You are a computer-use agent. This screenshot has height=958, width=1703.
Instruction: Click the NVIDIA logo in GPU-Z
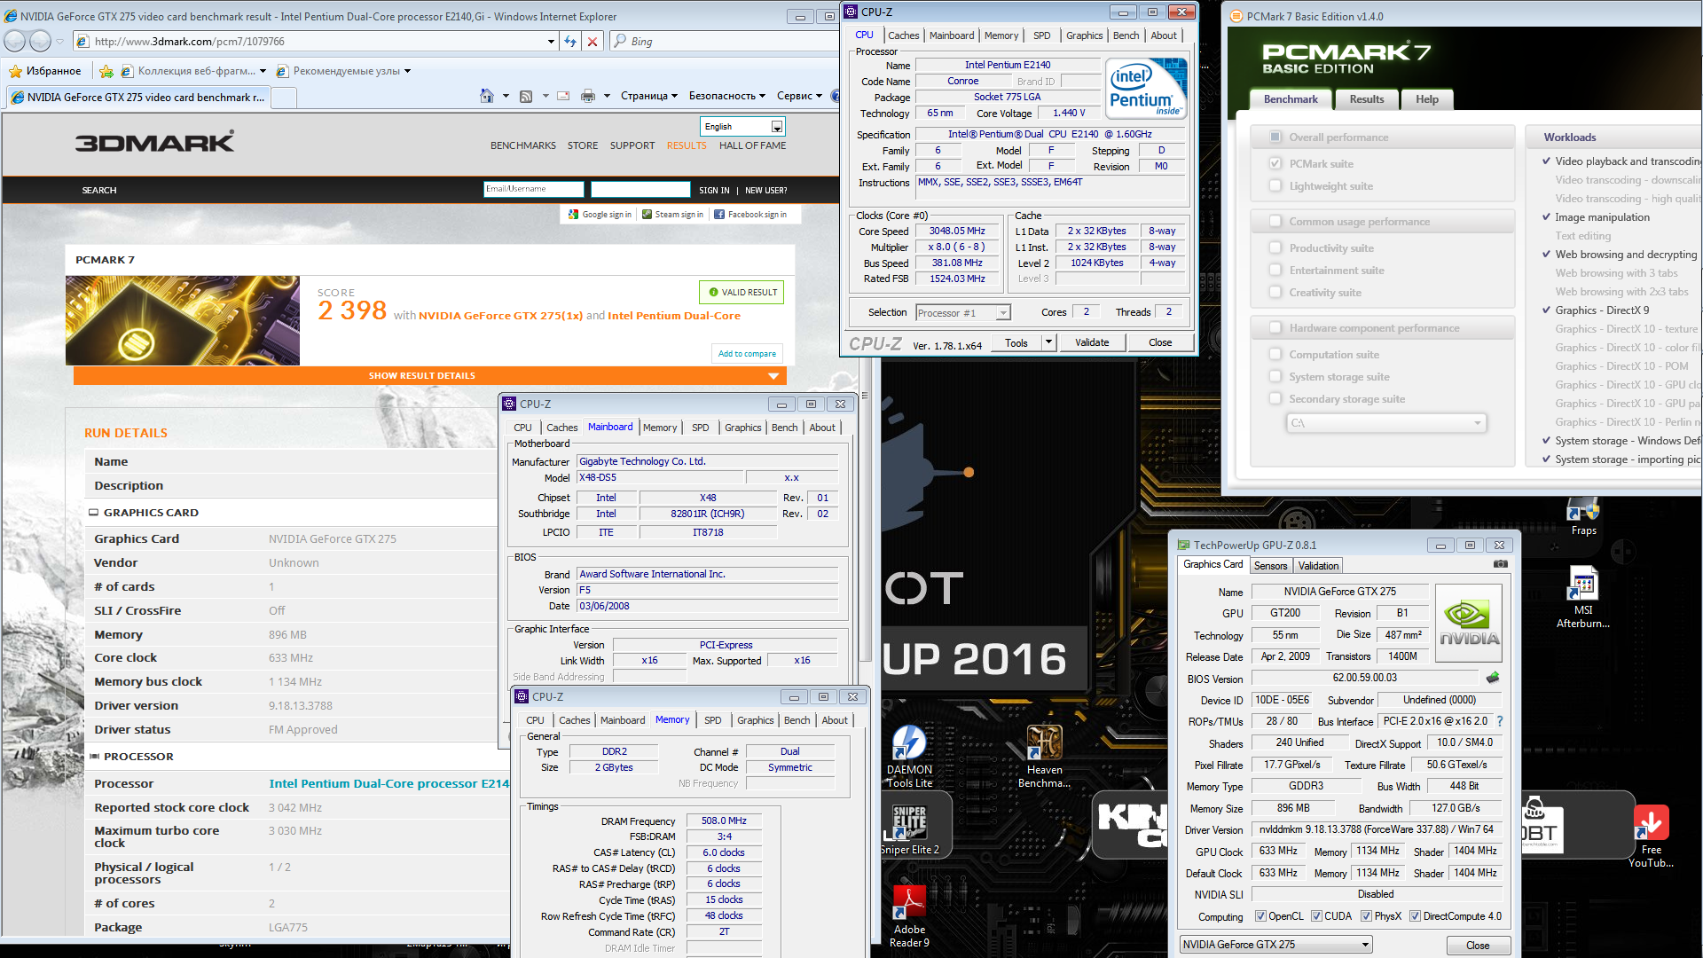coord(1469,623)
